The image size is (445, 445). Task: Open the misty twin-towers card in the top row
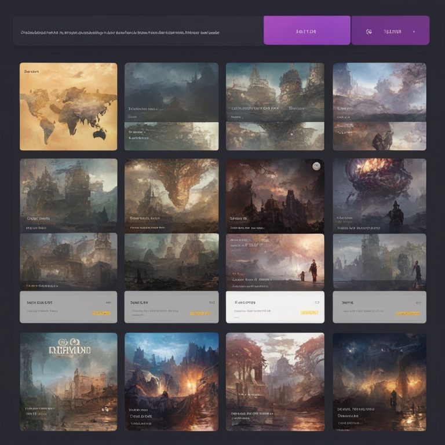click(x=275, y=107)
